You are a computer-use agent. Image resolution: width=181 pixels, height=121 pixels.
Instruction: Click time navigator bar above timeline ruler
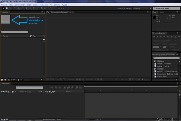click(x=131, y=87)
